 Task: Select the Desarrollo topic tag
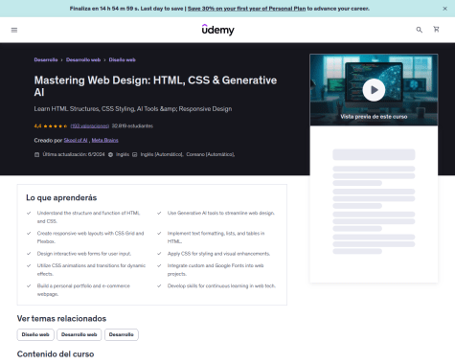(122, 334)
